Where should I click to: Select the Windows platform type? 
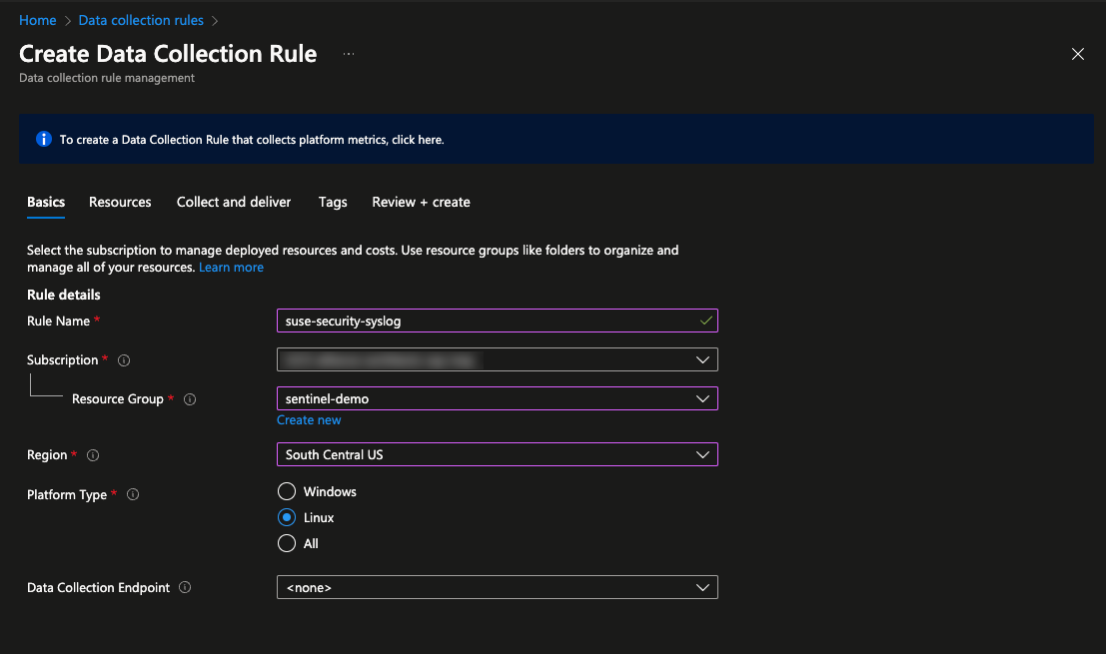[x=287, y=491]
